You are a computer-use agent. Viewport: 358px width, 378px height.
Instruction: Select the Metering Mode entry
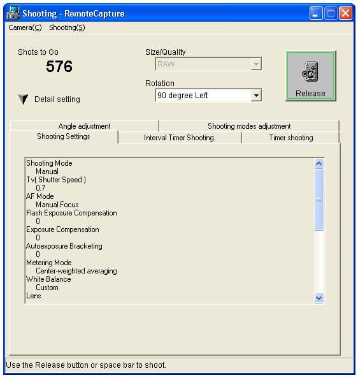pyautogui.click(x=49, y=263)
